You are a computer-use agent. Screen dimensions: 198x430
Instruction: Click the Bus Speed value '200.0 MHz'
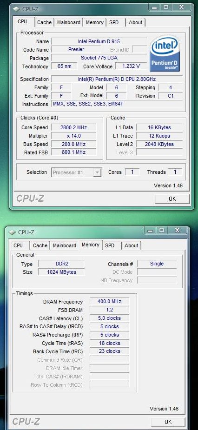coord(73,144)
